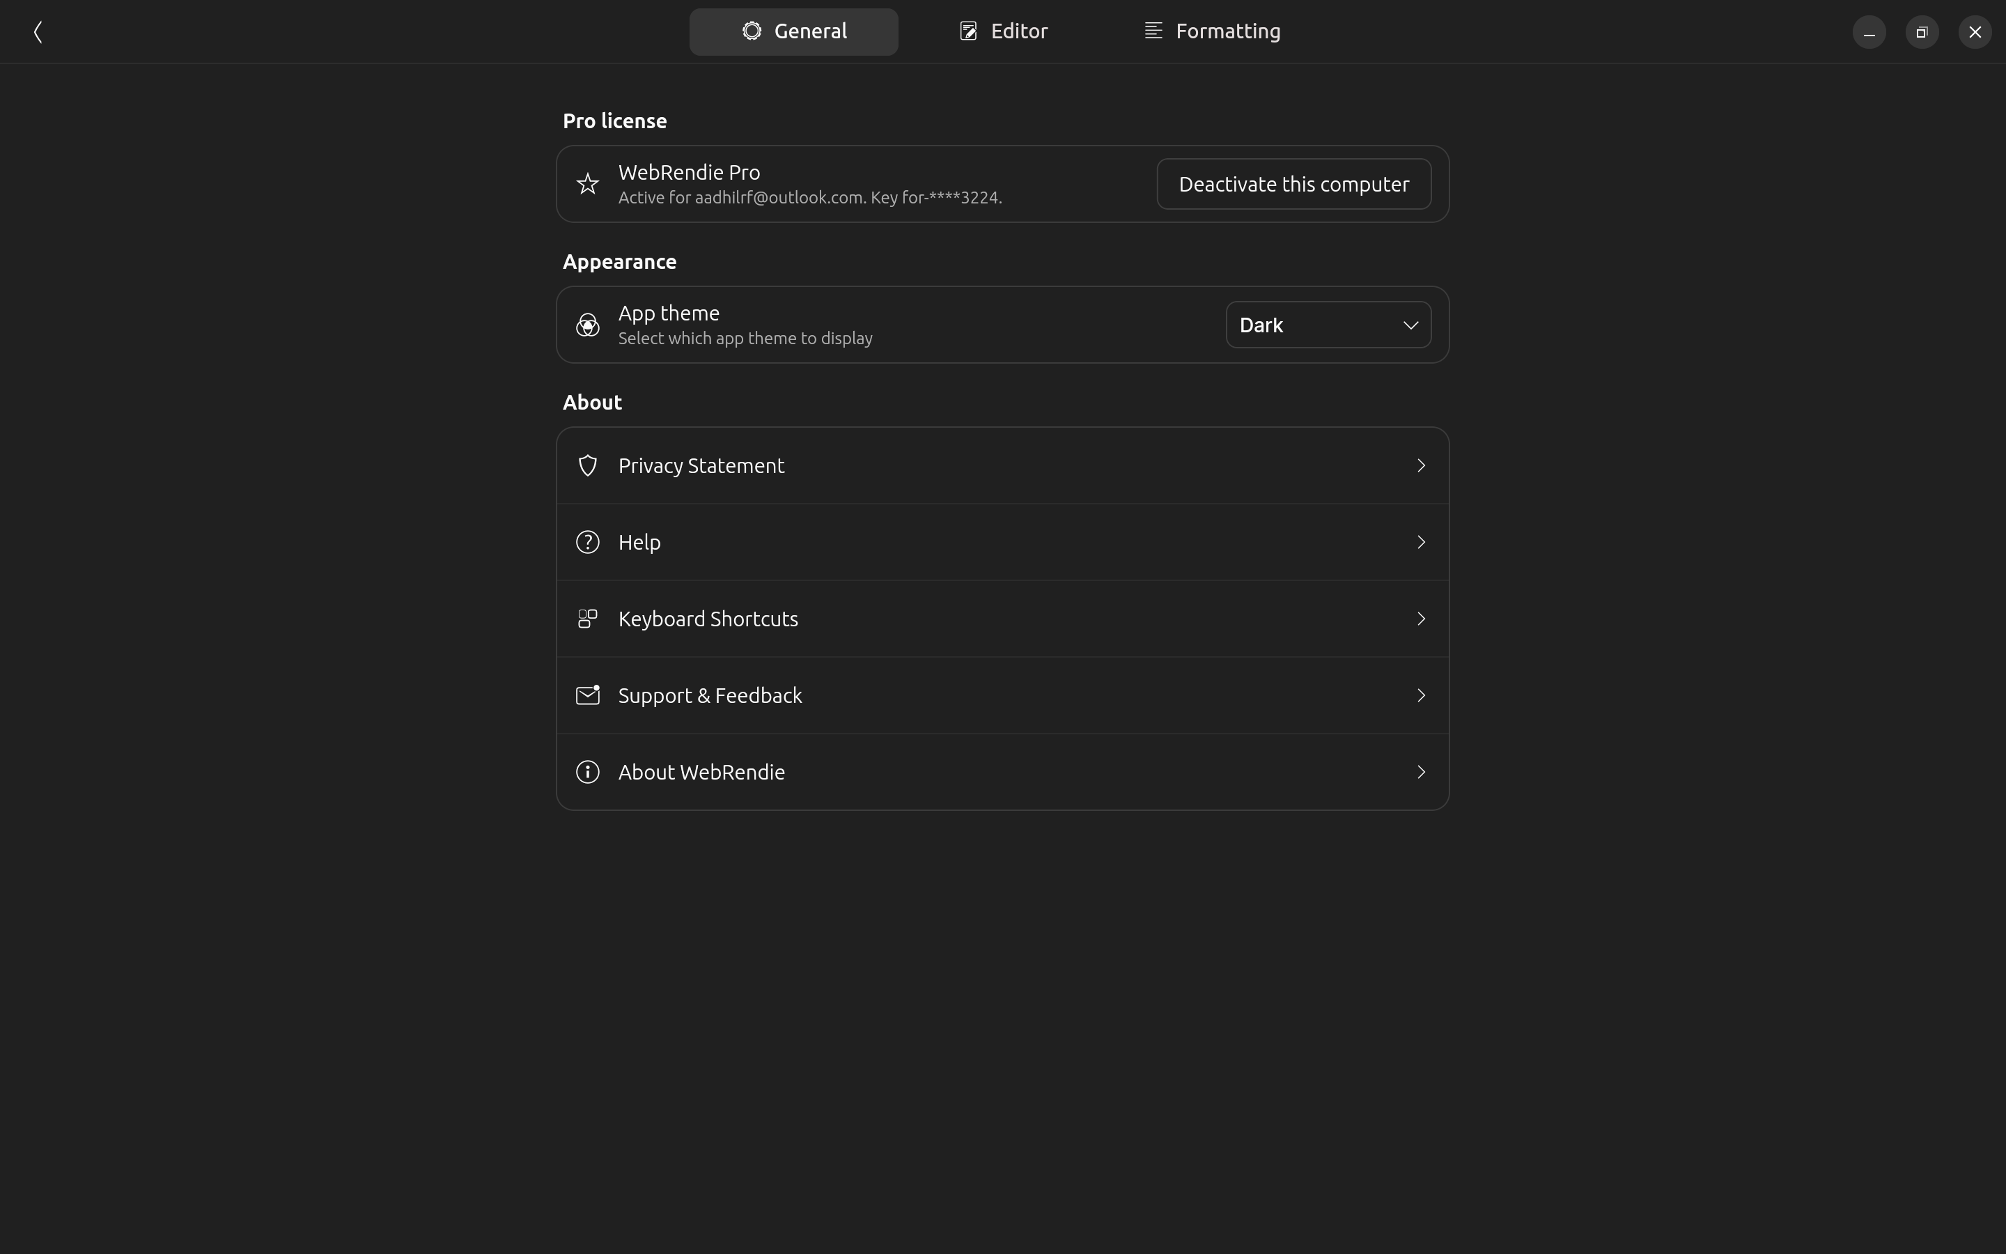Open Keyboard Shortcuts page
This screenshot has width=2006, height=1254.
(1002, 619)
